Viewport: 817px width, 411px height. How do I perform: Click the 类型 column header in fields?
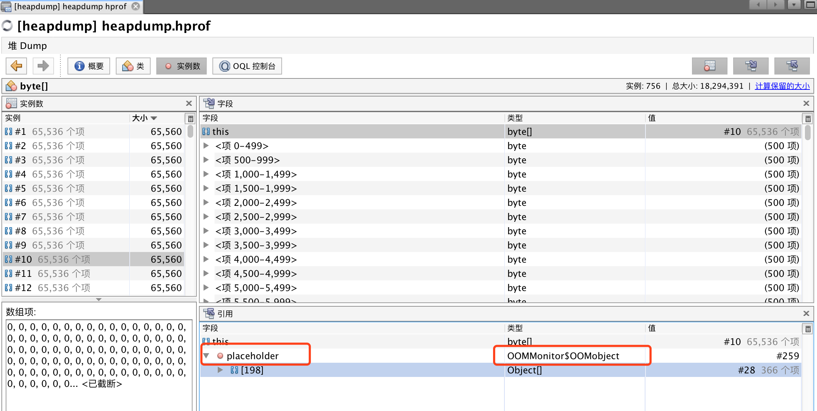[x=575, y=118]
